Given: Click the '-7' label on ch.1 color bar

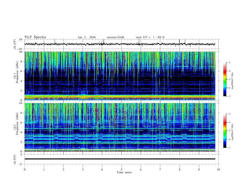Looking at the screenshot, I should pyautogui.click(x=229, y=96).
